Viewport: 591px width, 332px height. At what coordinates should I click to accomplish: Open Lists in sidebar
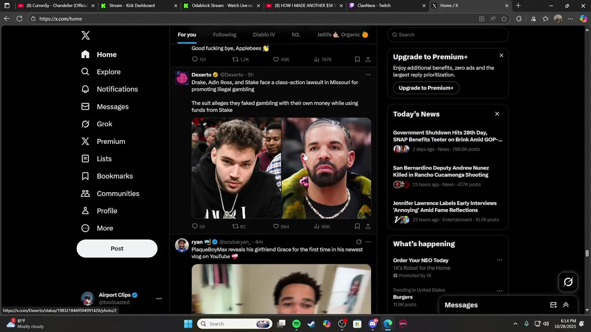[x=96, y=159]
